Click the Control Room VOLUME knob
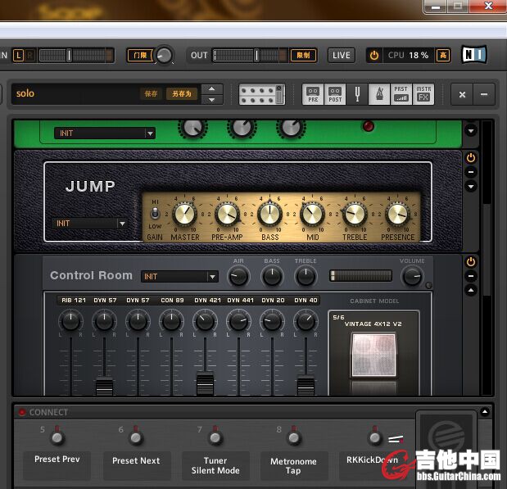The image size is (507, 489). tap(412, 277)
